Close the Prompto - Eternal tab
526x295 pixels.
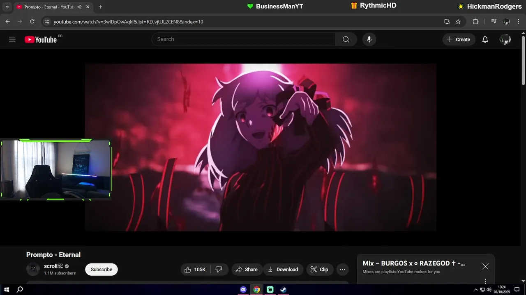tap(88, 7)
